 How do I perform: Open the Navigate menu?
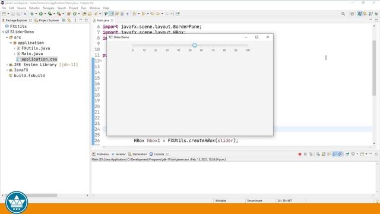pyautogui.click(x=49, y=8)
